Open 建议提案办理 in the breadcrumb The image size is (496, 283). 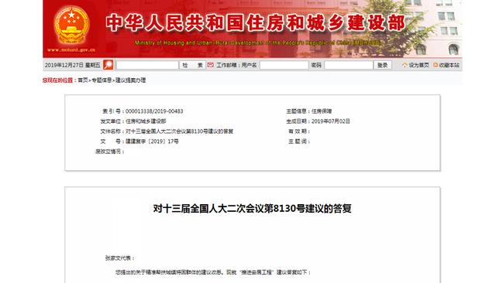click(130, 80)
